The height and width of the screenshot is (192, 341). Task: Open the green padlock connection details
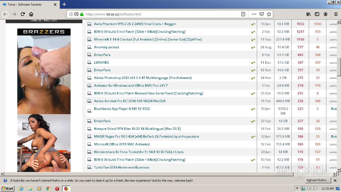[82, 14]
